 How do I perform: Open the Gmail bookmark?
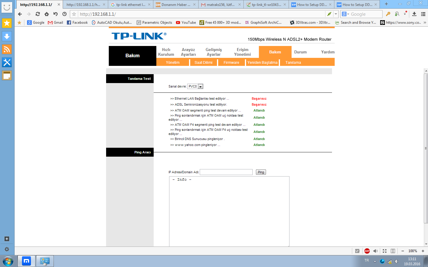[56, 23]
